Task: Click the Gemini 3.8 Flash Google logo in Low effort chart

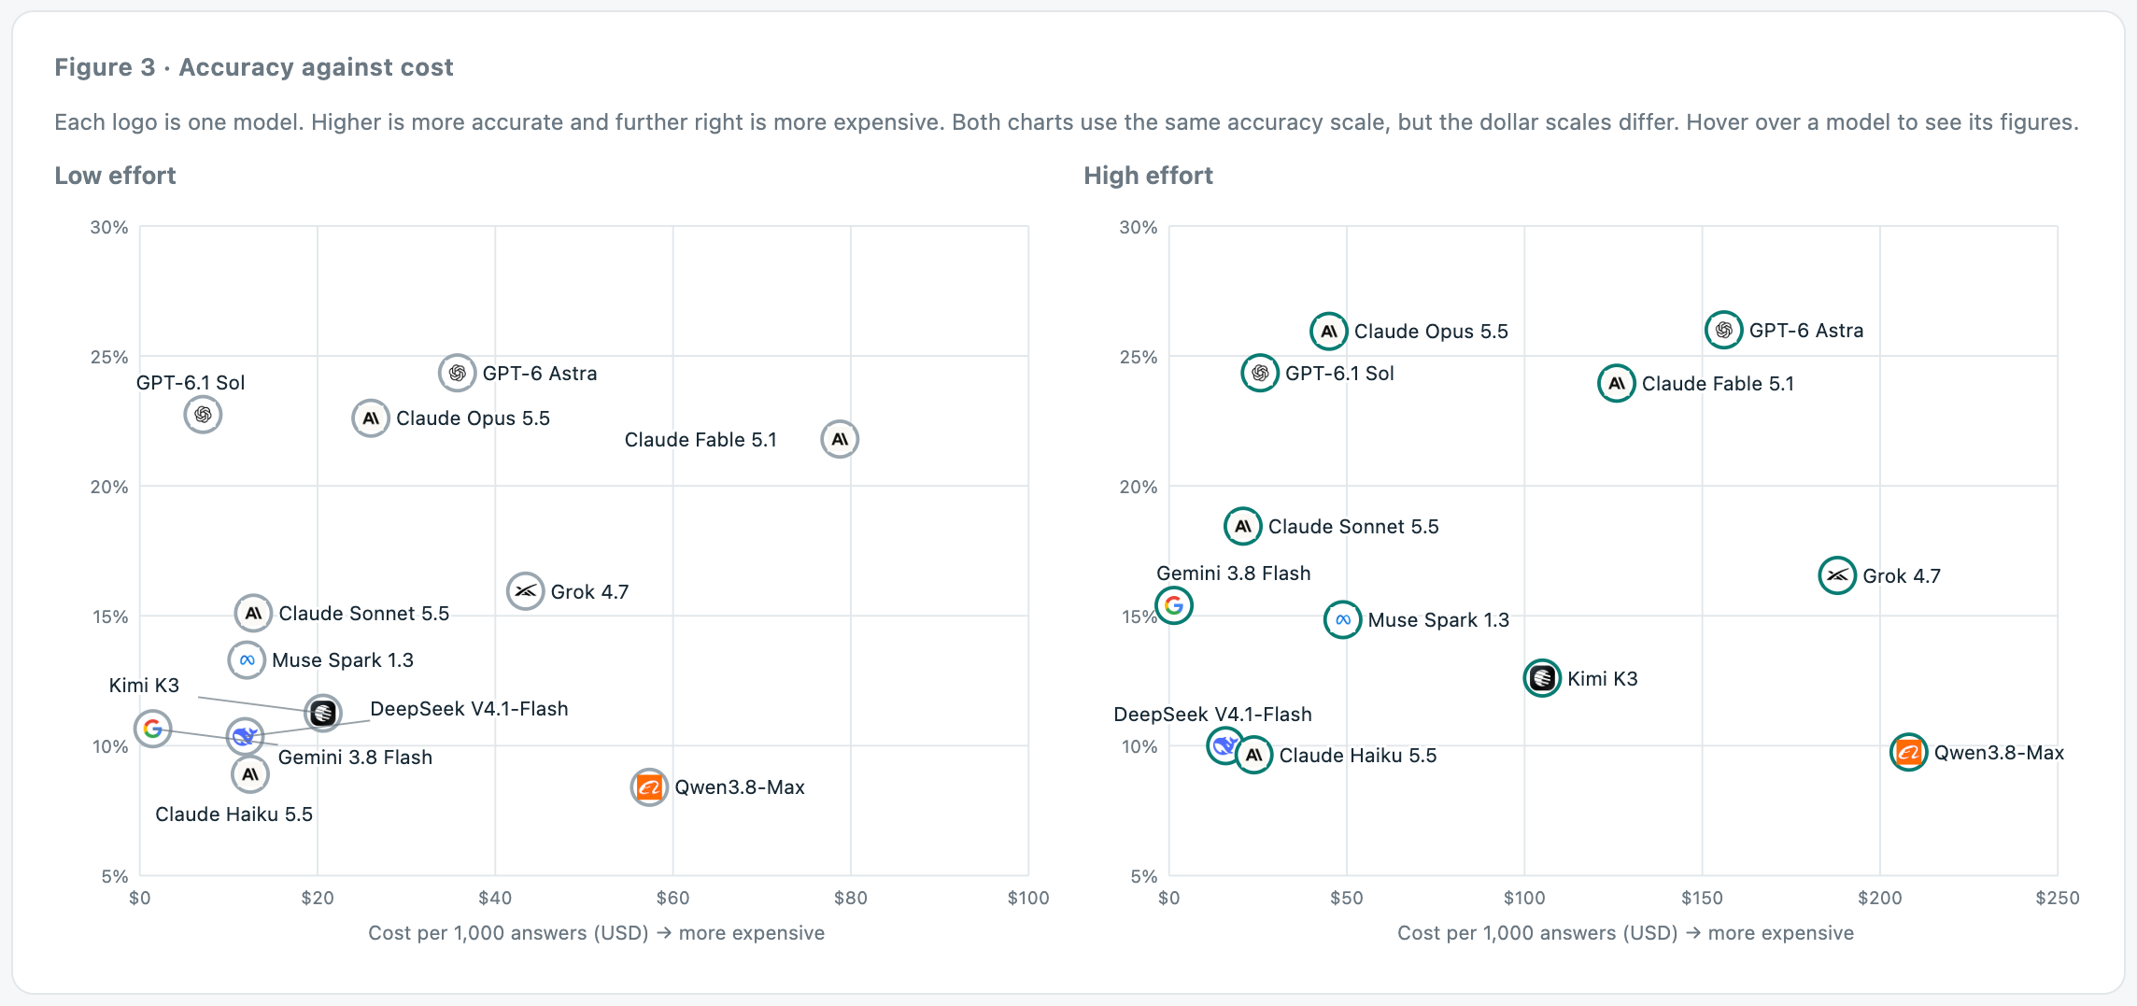Action: [153, 729]
